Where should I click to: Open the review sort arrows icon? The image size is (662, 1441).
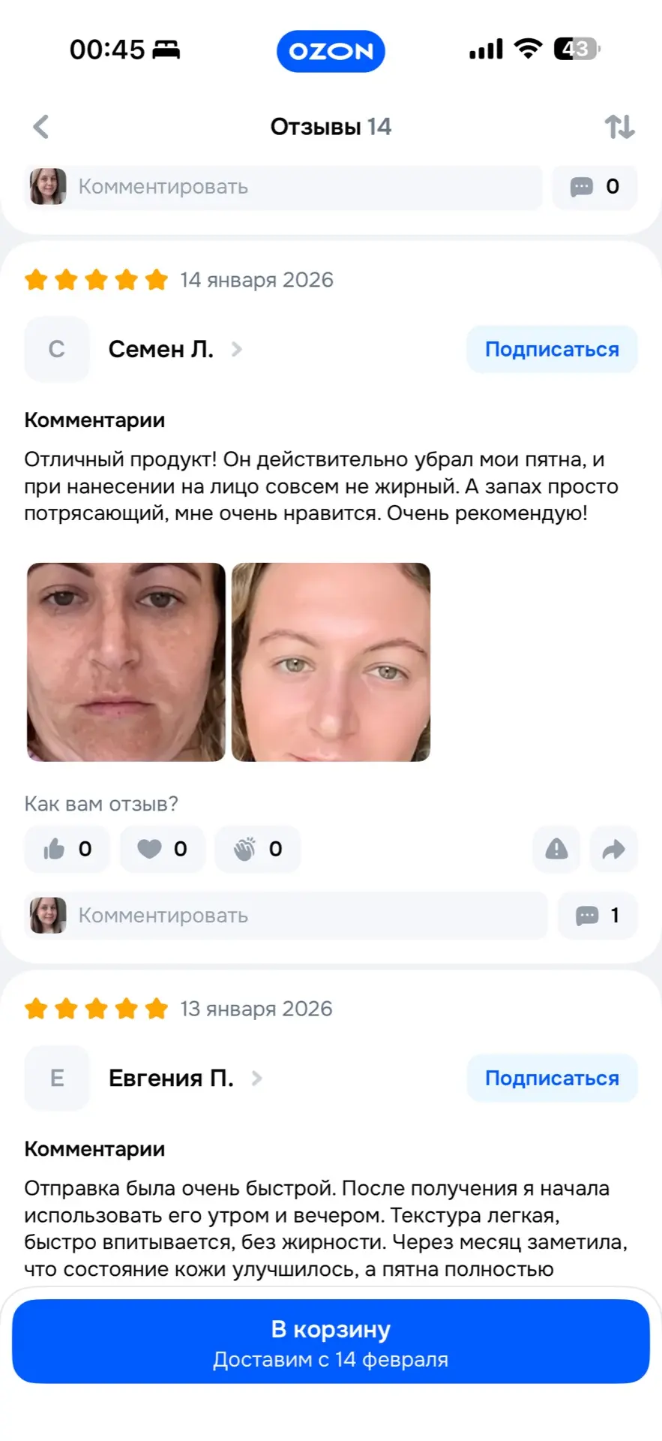pos(620,127)
